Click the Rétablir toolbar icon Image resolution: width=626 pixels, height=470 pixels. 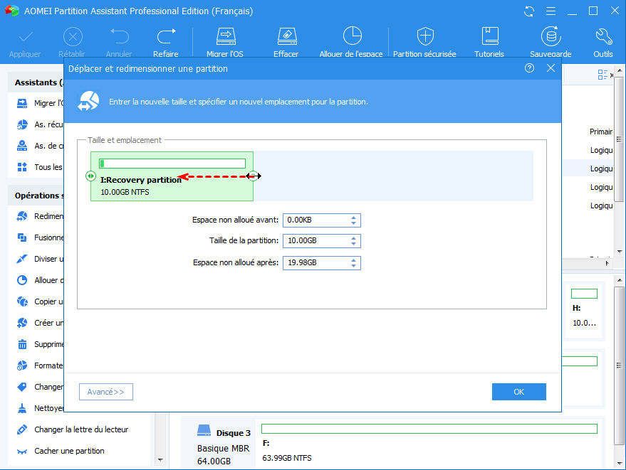(73, 37)
